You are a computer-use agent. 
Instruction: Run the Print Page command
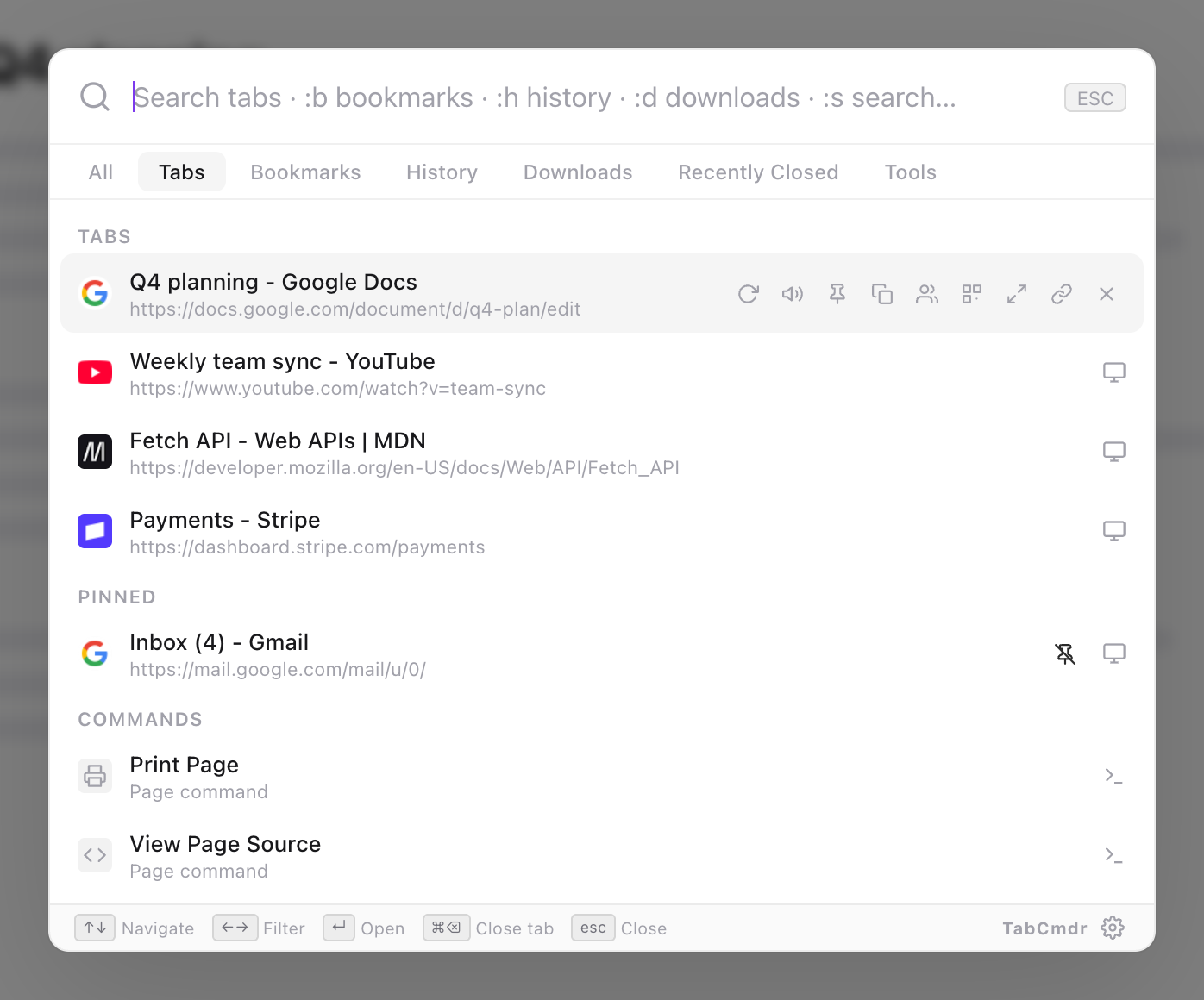click(602, 776)
